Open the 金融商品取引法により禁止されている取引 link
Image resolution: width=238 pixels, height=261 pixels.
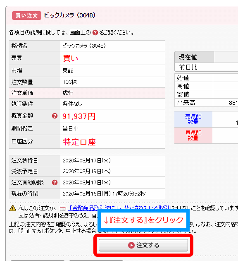(120, 208)
